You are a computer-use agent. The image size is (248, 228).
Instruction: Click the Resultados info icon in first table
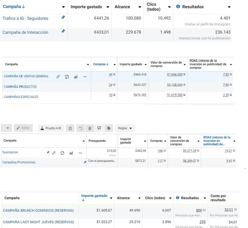tap(178, 6)
